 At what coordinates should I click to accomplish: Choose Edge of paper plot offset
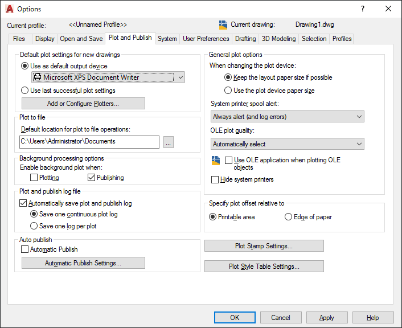(x=289, y=217)
